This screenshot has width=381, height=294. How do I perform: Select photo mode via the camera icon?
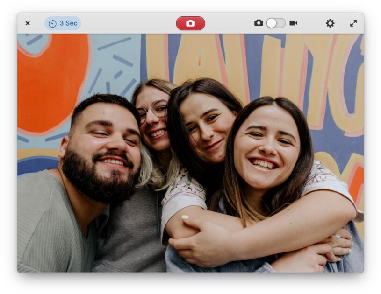coord(259,23)
